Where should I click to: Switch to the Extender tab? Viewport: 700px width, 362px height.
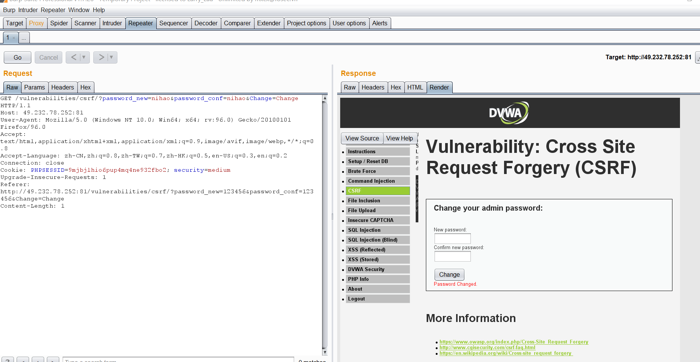[x=269, y=23]
